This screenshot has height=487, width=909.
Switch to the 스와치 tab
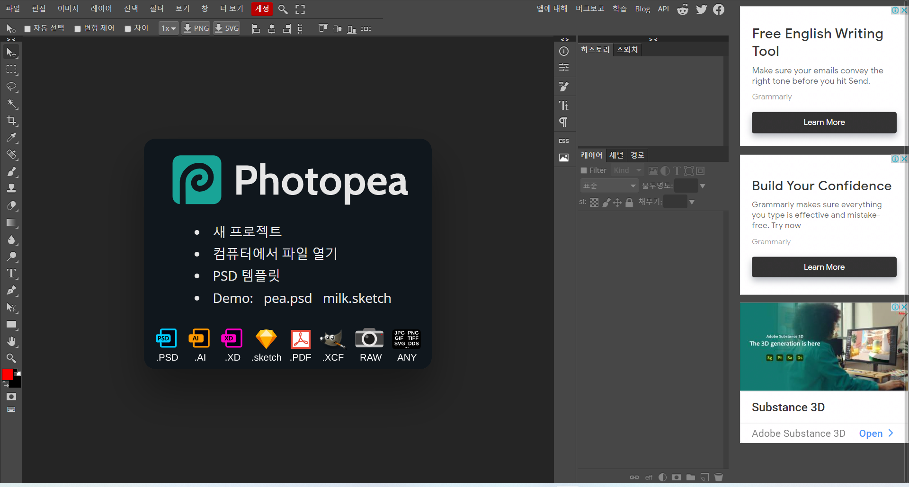click(x=627, y=50)
